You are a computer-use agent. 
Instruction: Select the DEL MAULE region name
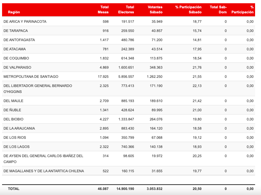pos(13,101)
